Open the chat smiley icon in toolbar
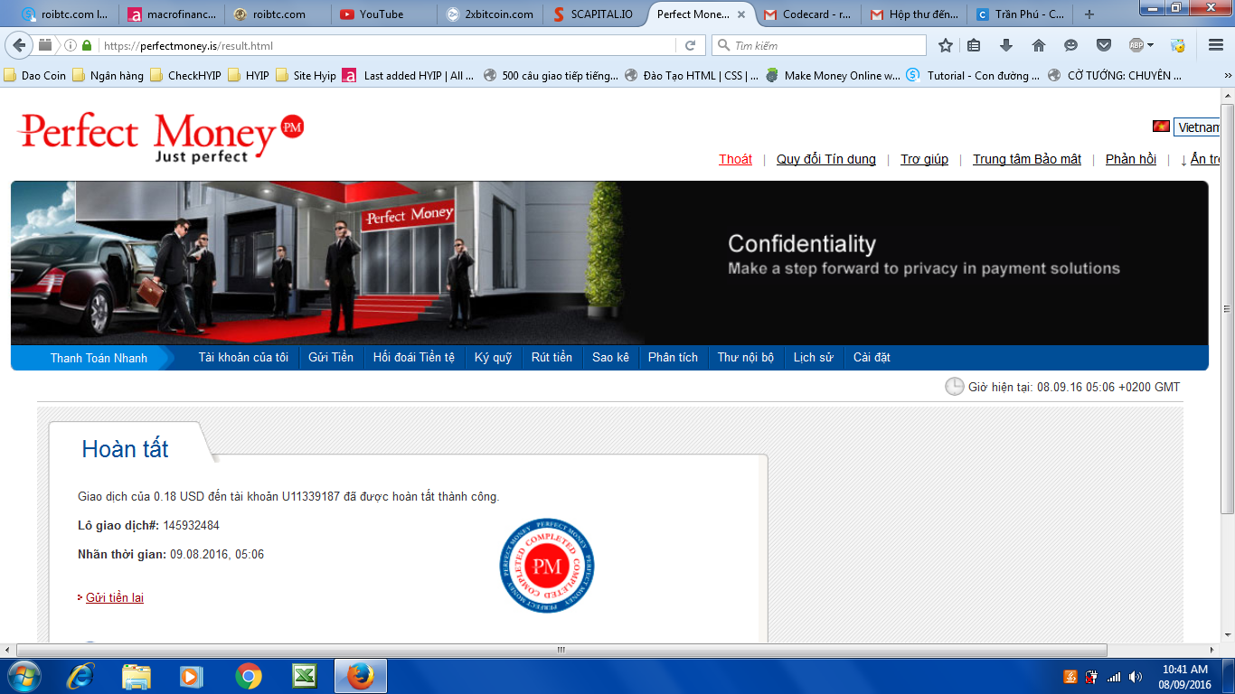The image size is (1235, 694). tap(1071, 45)
